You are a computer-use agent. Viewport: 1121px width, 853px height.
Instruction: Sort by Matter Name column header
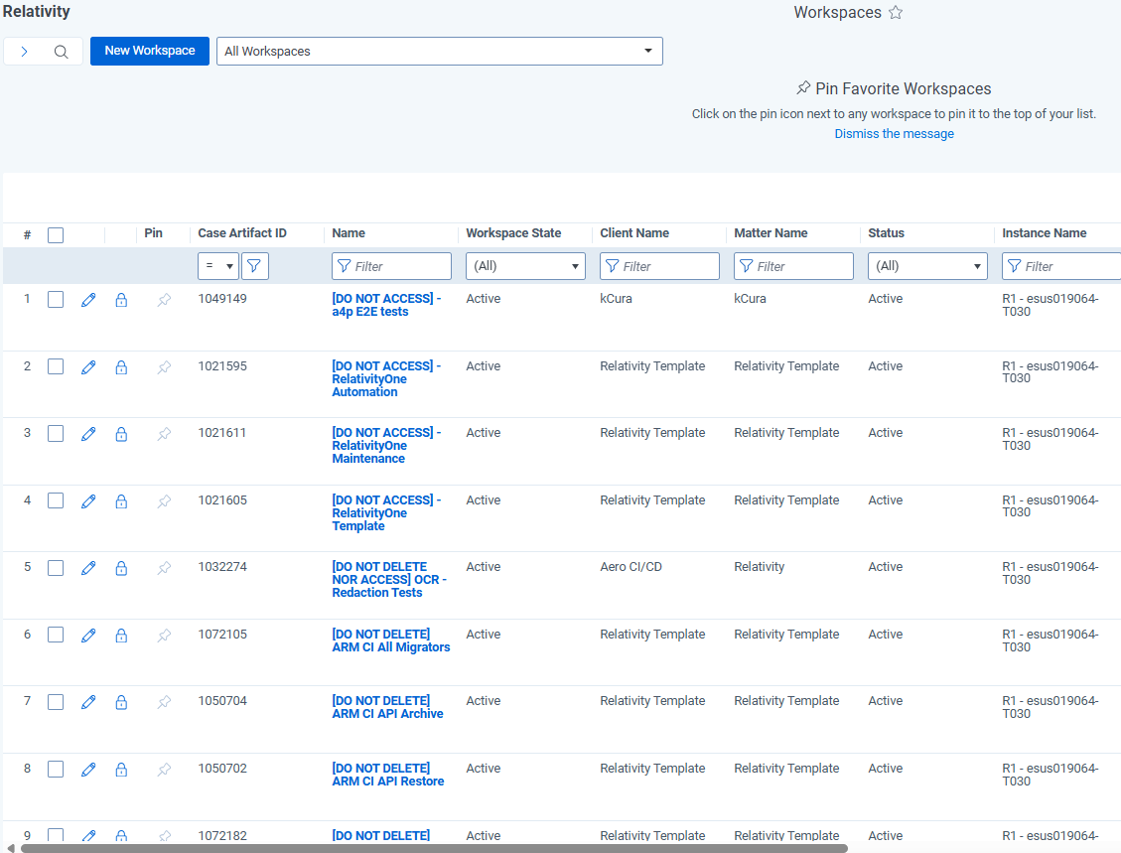(771, 233)
